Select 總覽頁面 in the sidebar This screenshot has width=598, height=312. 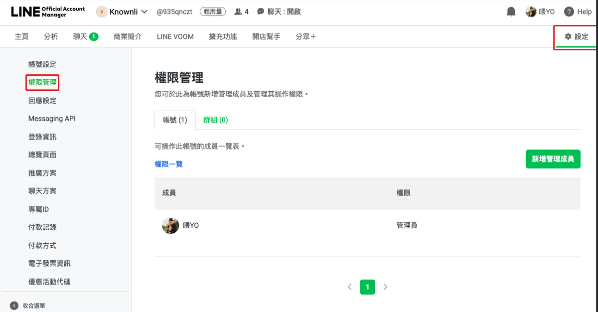click(x=42, y=155)
